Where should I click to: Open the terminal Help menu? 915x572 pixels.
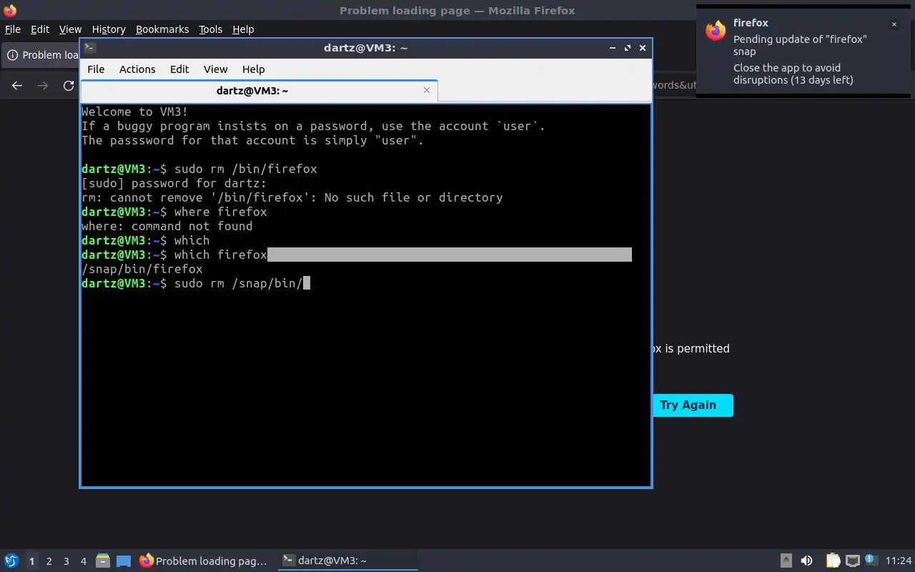pos(254,69)
